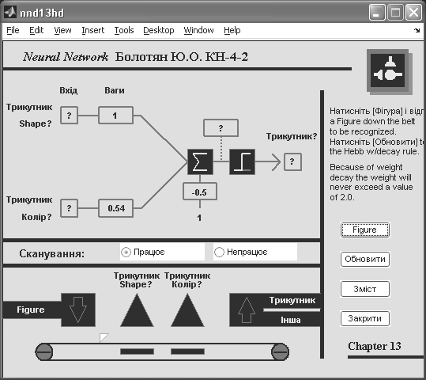Click the Сканування: label

click(52, 253)
